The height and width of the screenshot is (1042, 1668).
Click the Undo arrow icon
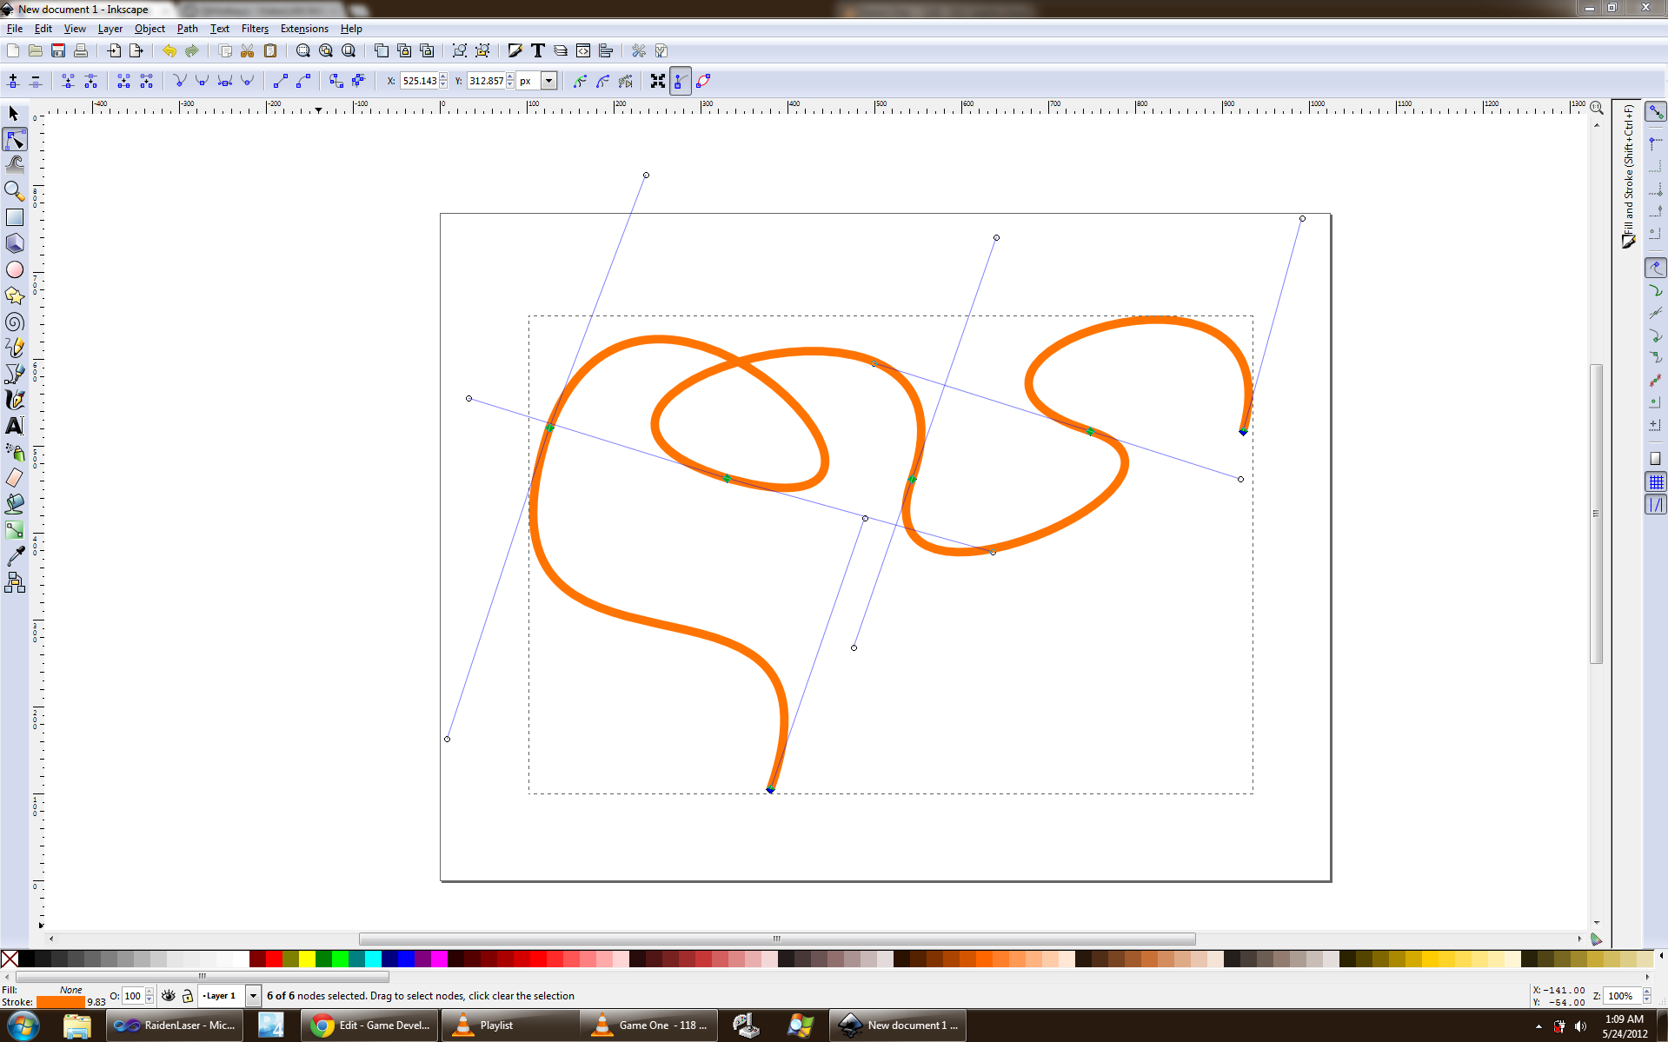click(169, 50)
